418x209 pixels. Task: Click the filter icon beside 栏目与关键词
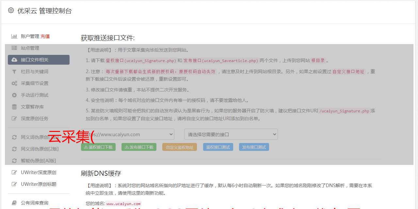point(14,72)
